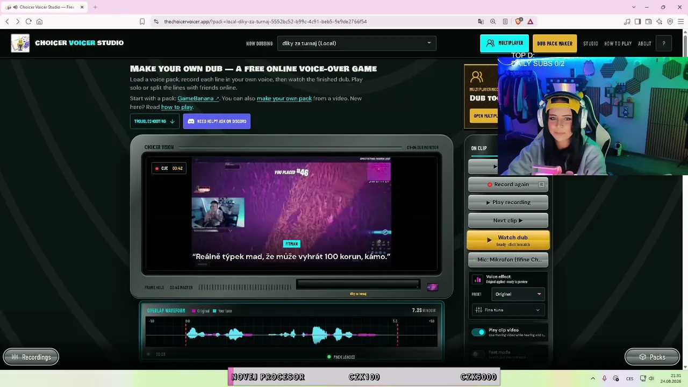688x387 pixels.
Task: Bookmark this page
Action: [x=142, y=21]
